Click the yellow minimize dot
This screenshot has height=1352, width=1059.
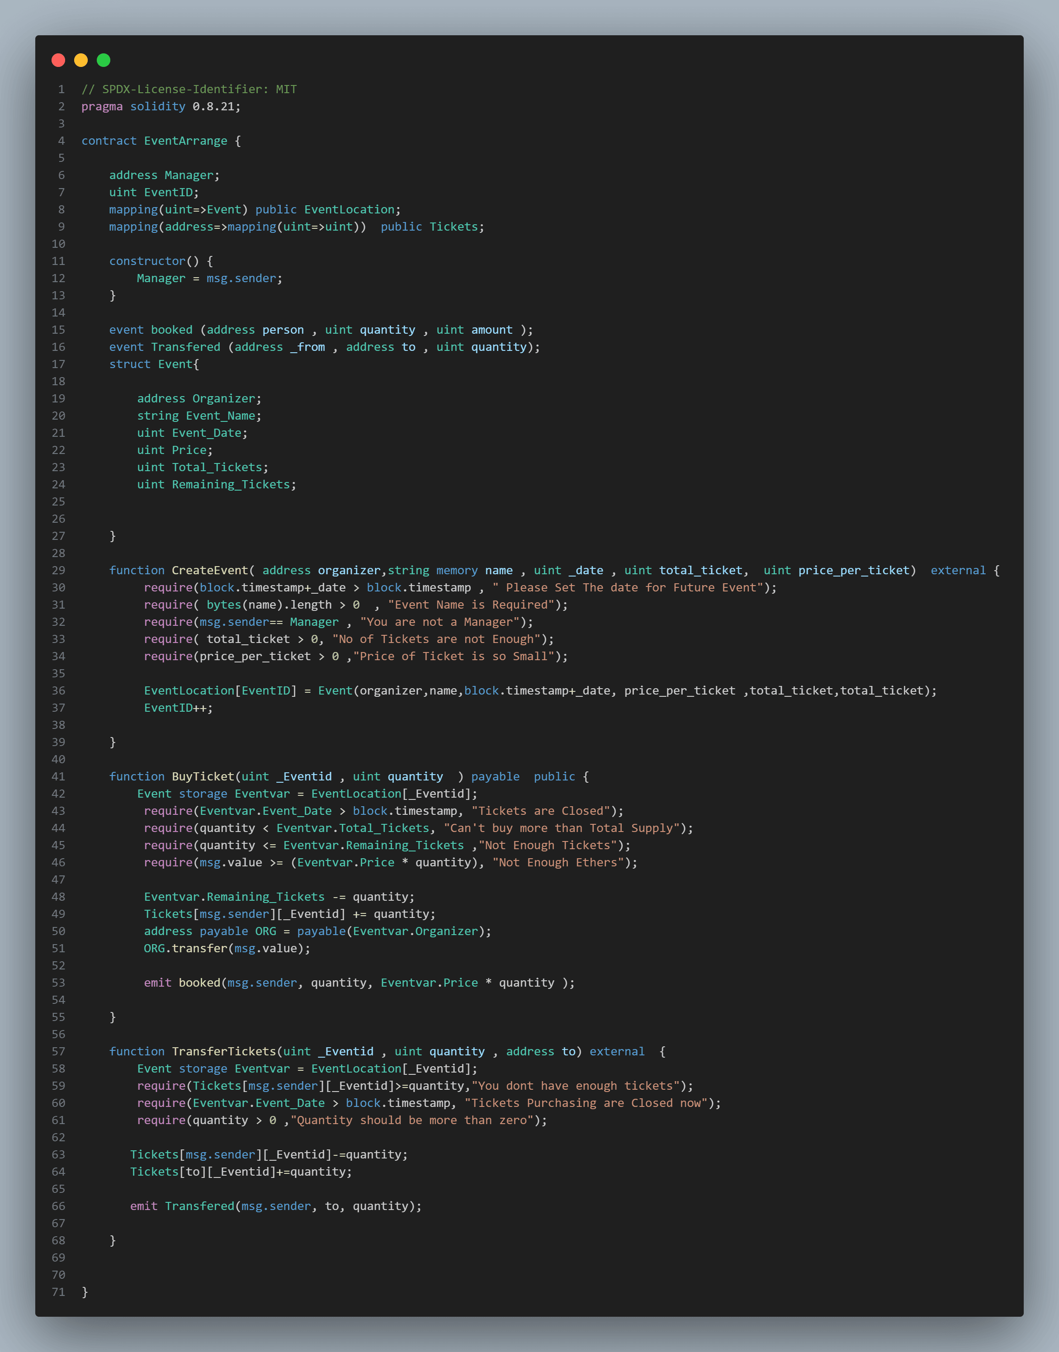click(80, 60)
